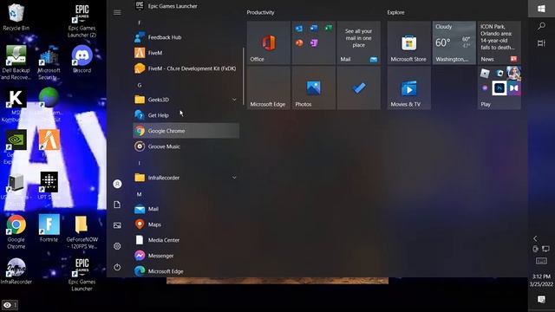
Task: Open Maps app
Action: 186,224
